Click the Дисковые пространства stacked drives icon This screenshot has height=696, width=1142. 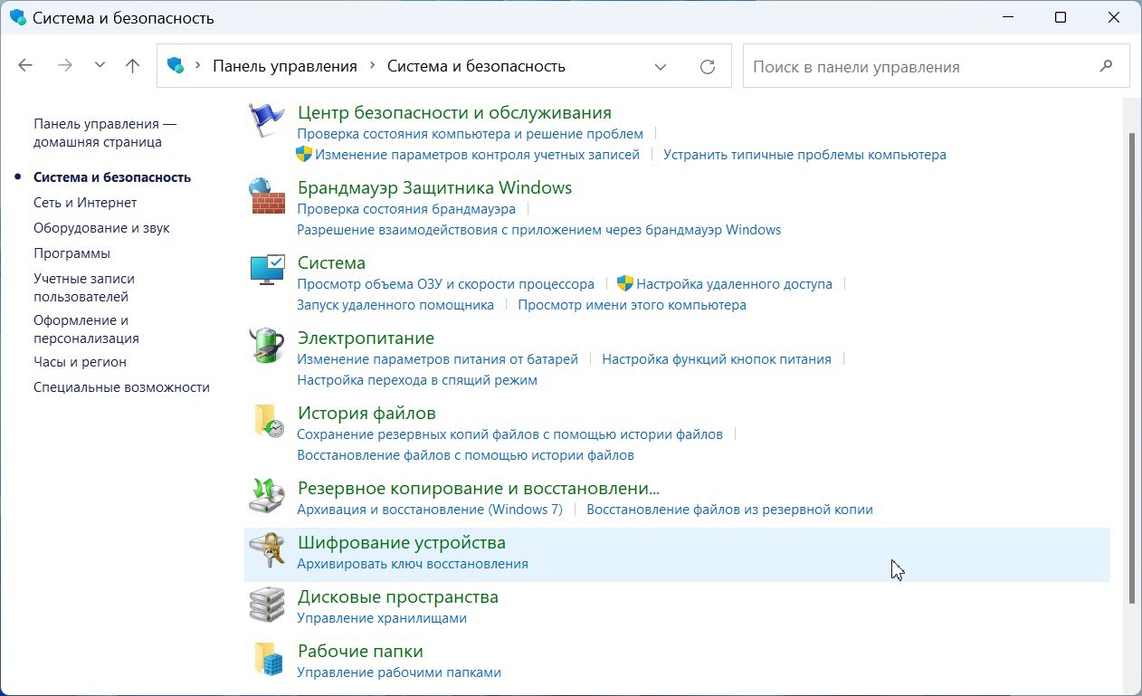265,604
